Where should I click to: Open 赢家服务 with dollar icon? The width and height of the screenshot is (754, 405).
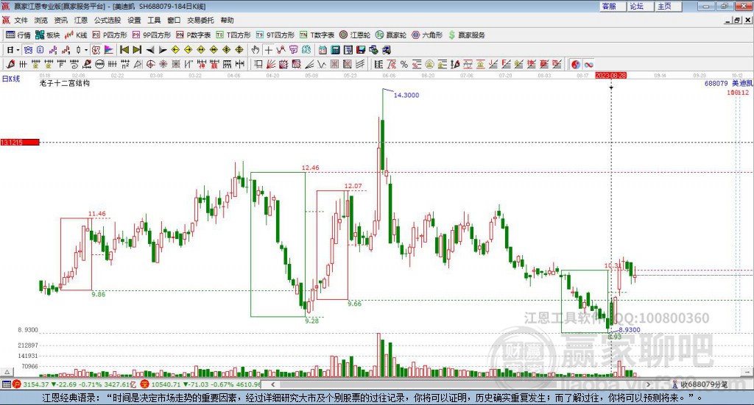click(466, 35)
